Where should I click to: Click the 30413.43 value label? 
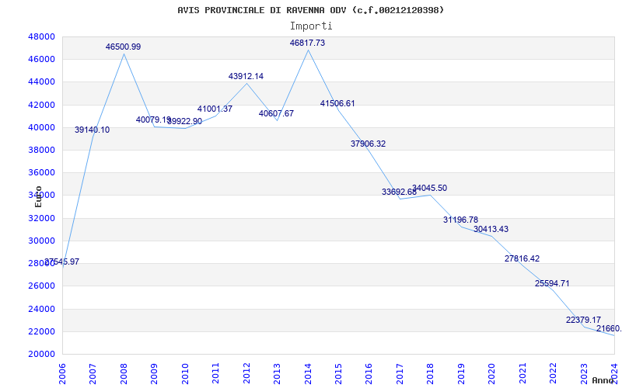point(491,229)
